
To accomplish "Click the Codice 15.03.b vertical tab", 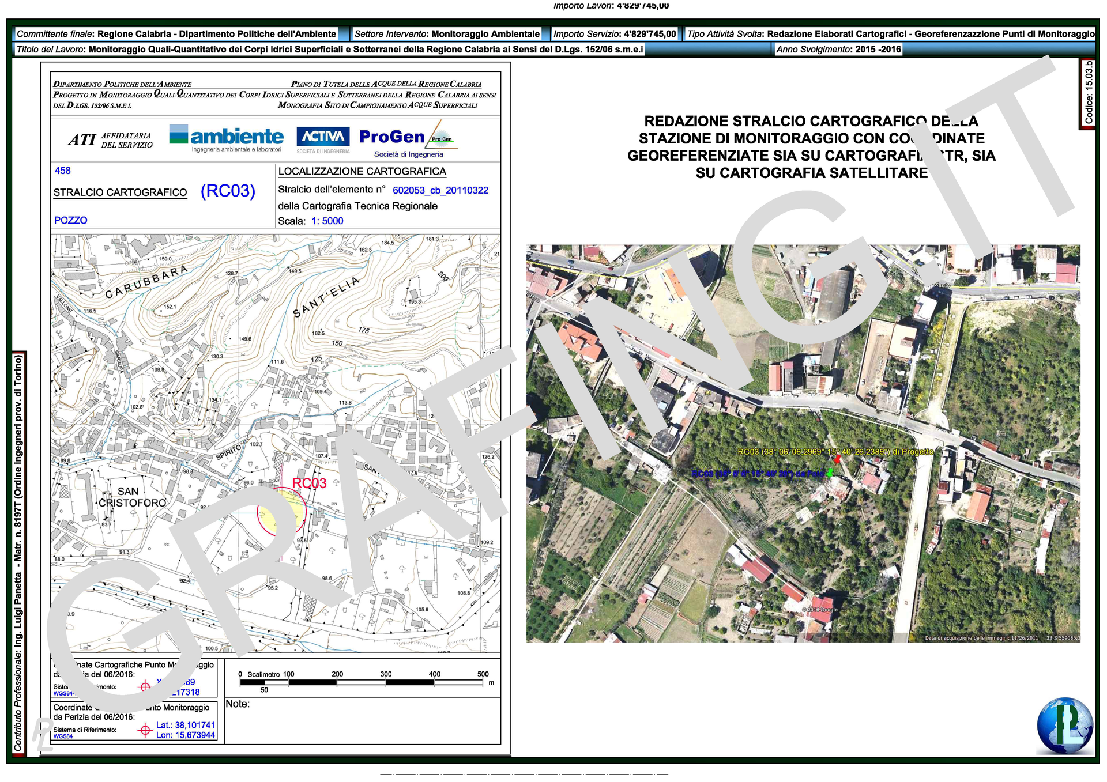I will 1087,94.
